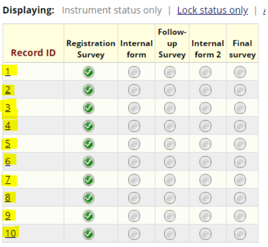This screenshot has width=268, height=247.
Task: Switch display to Lock status only
Action: pos(213,10)
